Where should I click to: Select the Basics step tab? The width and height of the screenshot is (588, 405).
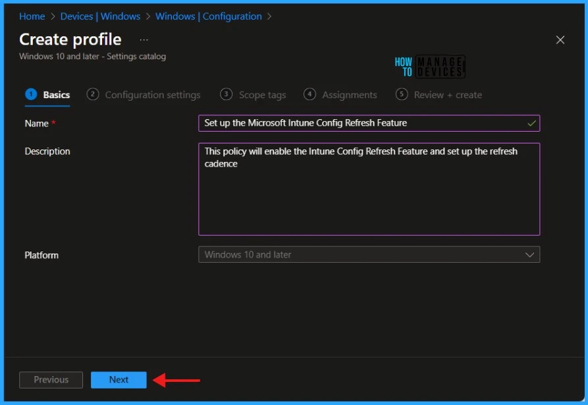47,95
